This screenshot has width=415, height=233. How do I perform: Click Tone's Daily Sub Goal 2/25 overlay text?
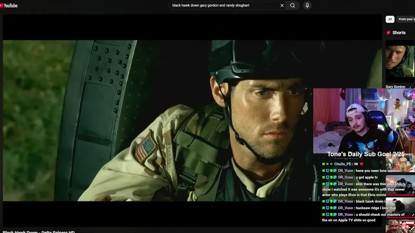tap(366, 154)
